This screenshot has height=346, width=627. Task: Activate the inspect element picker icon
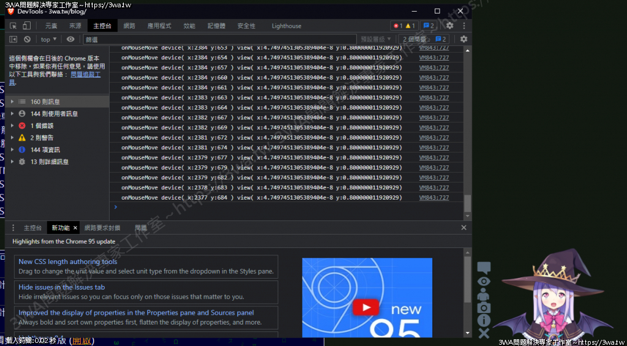point(13,26)
